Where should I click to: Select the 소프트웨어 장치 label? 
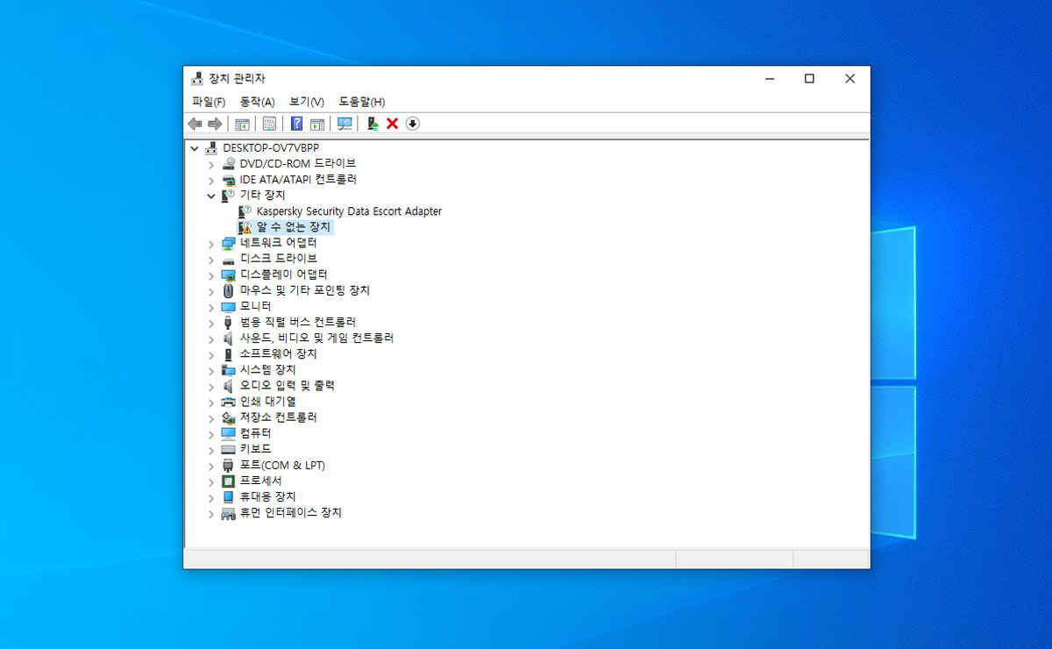[x=279, y=353]
